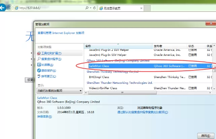216x139 pixels.
Task: Click left arrow of horizontal scrollbar
Action: coord(86,93)
